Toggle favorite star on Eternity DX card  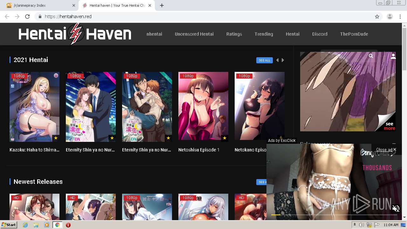coord(112,138)
